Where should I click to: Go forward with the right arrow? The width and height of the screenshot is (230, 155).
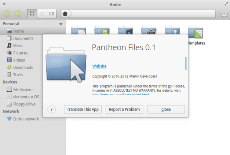pos(18,14)
